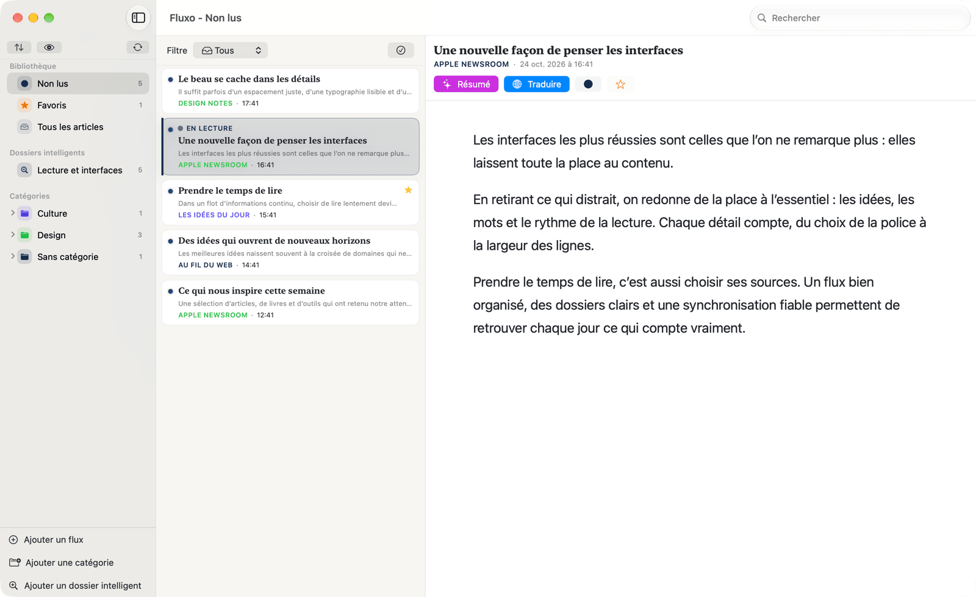Open the Favoris list

click(78, 105)
